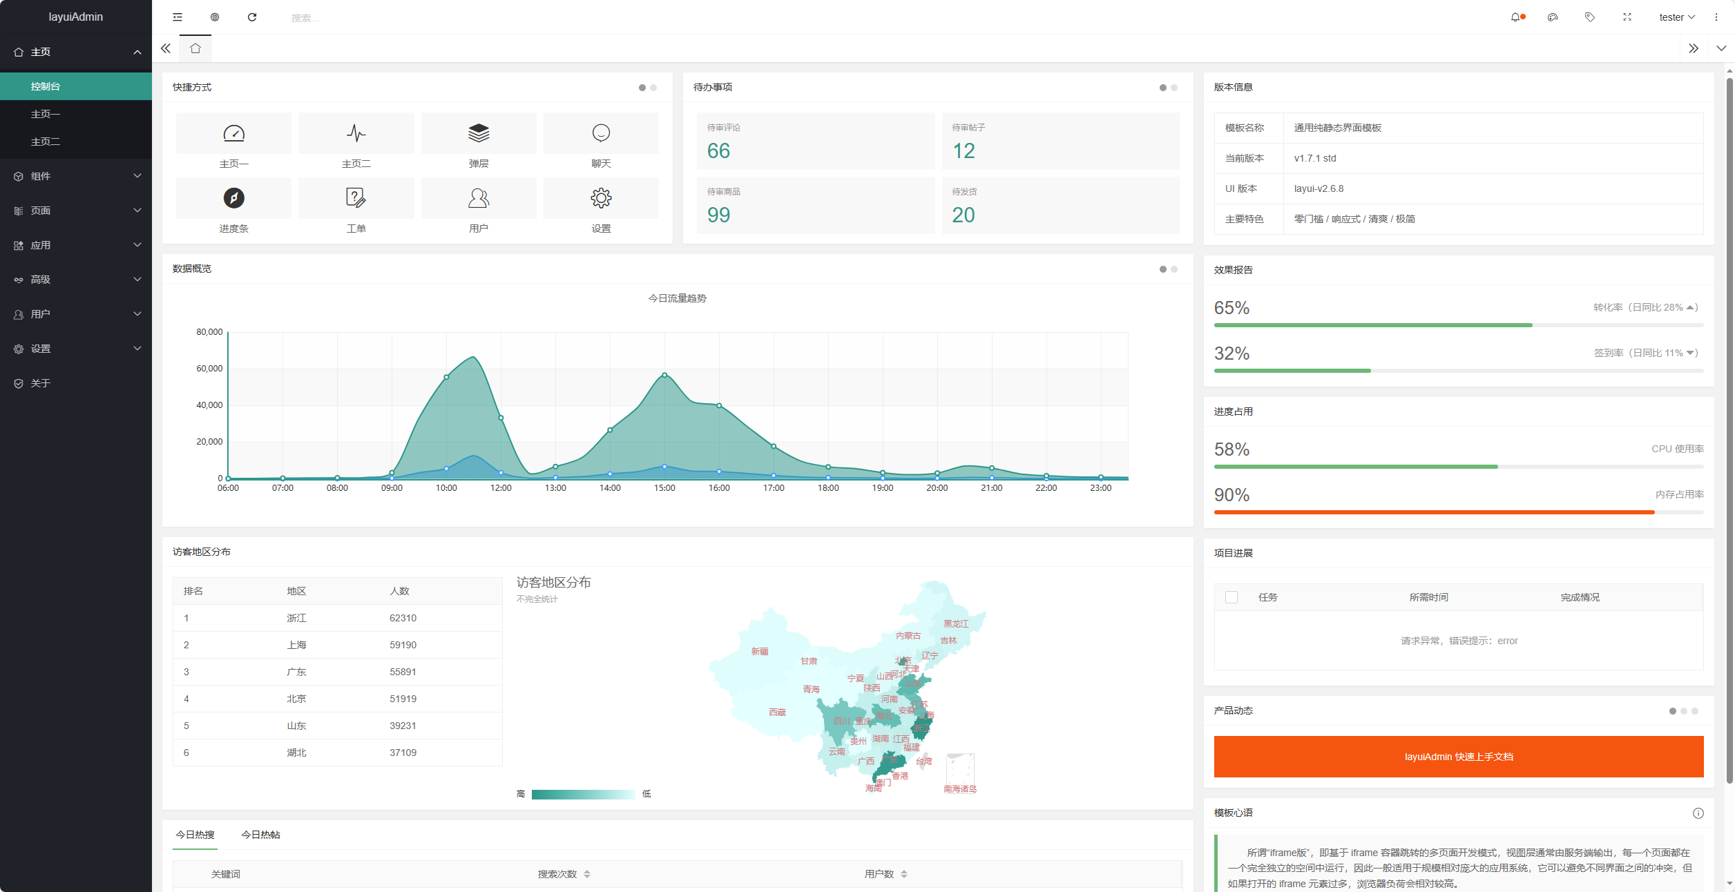Click the map legend gradient bar
The height and width of the screenshot is (892, 1735).
pyautogui.click(x=583, y=794)
